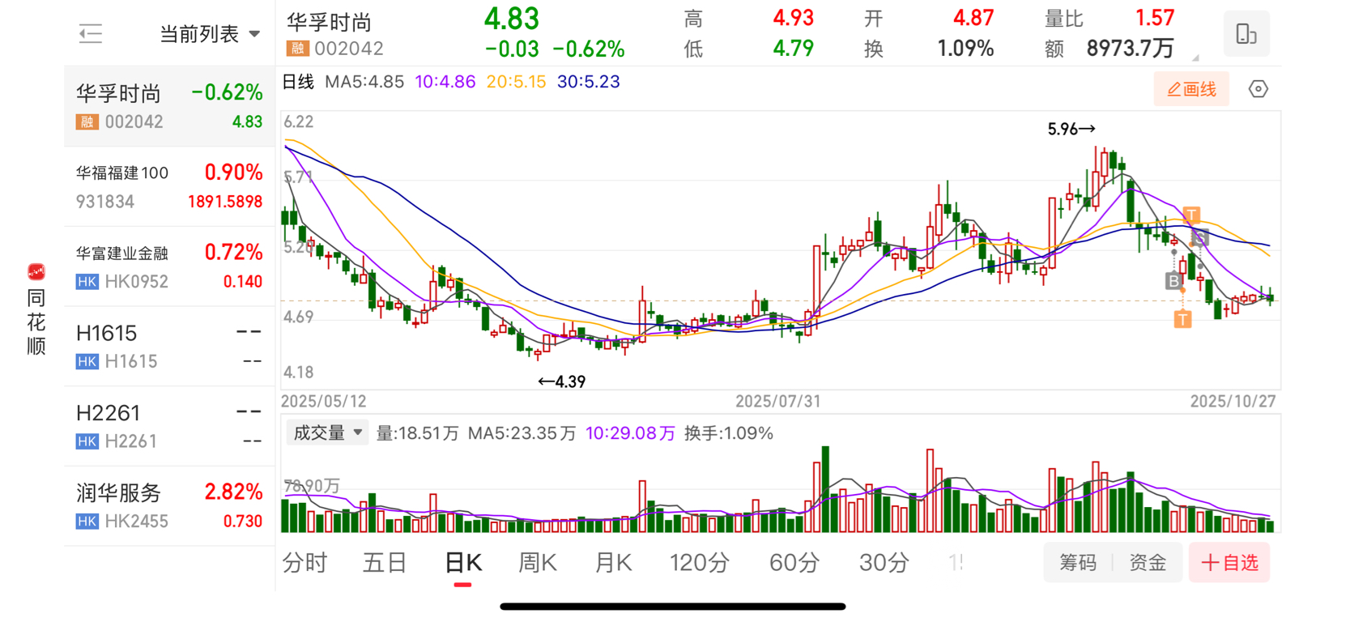Click the 额 8973.7万 turnover value
Viewport: 1346px width, 622px height.
point(1130,49)
